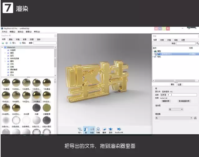Click the 简 simplified Chinese IME icon
This screenshot has width=199, height=157.
click(x=168, y=29)
